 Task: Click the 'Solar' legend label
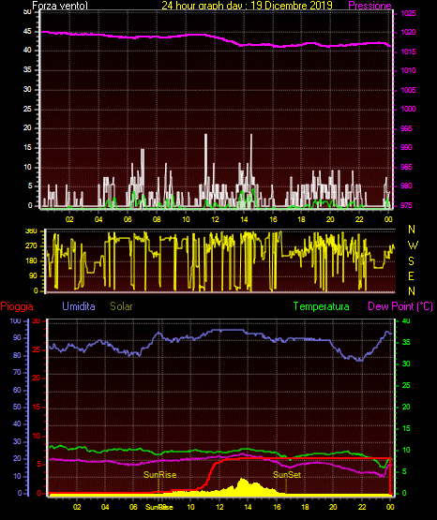[121, 306]
